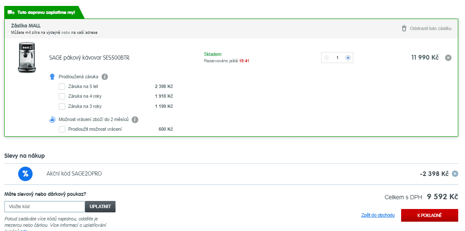Click the quantity field showing 1

tap(337, 58)
